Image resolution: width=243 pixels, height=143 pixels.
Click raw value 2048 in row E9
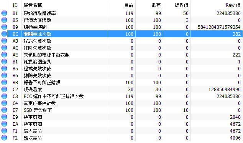[235, 117]
